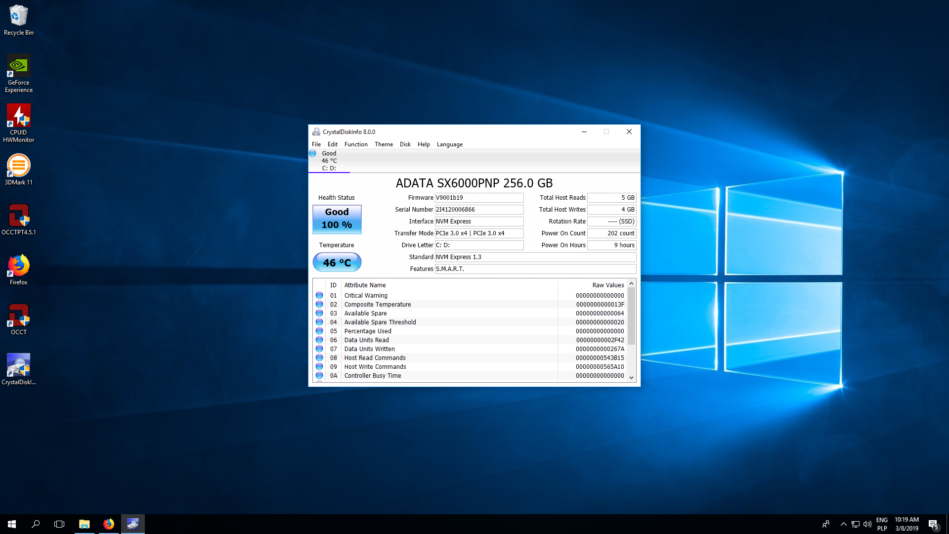Open the Help menu
This screenshot has height=534, width=949.
[x=424, y=144]
